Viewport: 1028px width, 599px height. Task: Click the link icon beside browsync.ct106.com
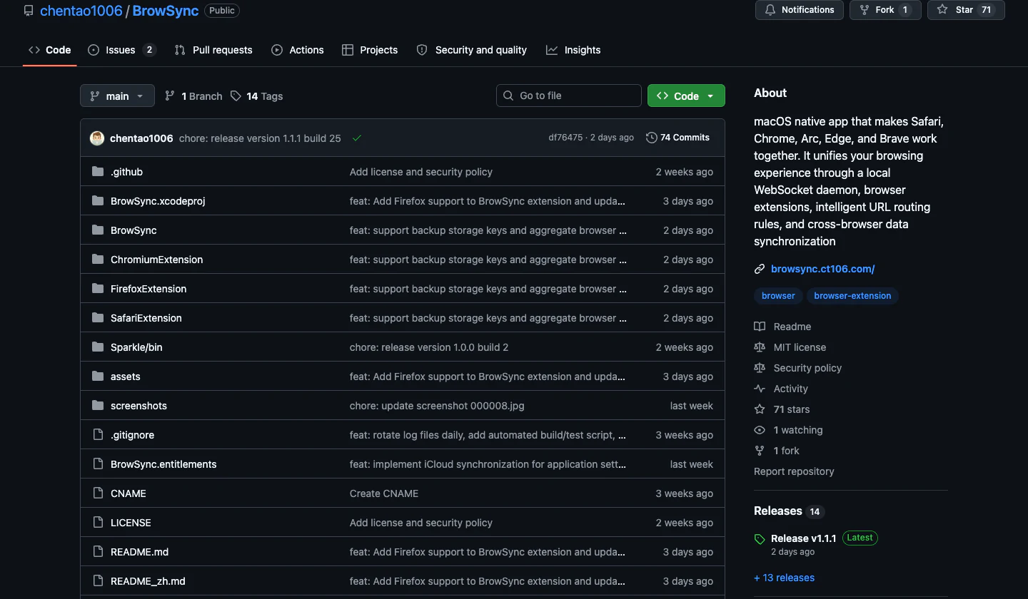coord(760,269)
